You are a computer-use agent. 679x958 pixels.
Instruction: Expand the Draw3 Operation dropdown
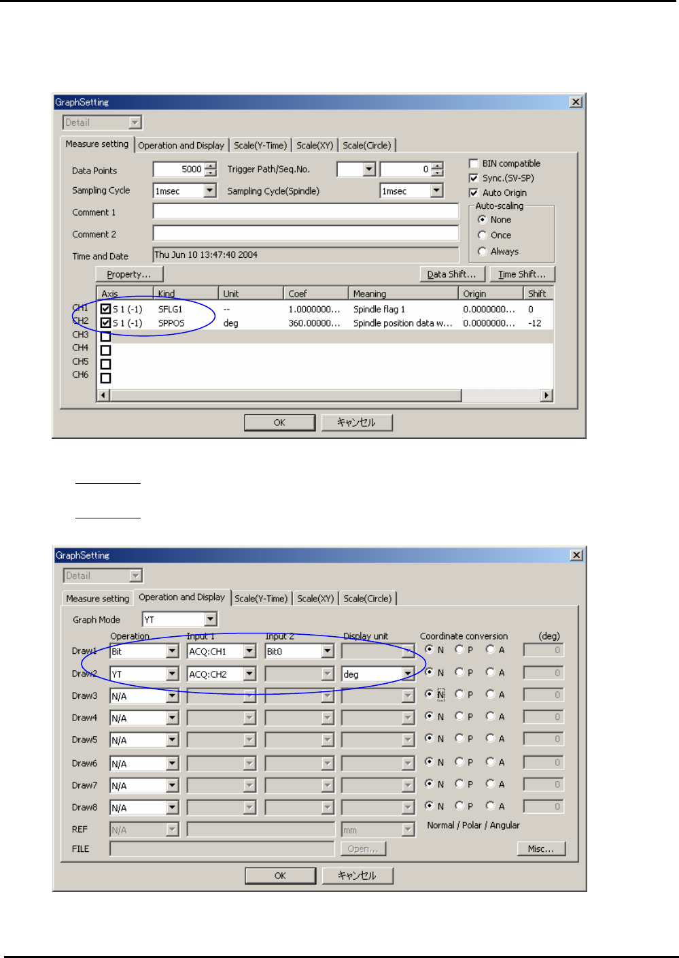coord(172,696)
